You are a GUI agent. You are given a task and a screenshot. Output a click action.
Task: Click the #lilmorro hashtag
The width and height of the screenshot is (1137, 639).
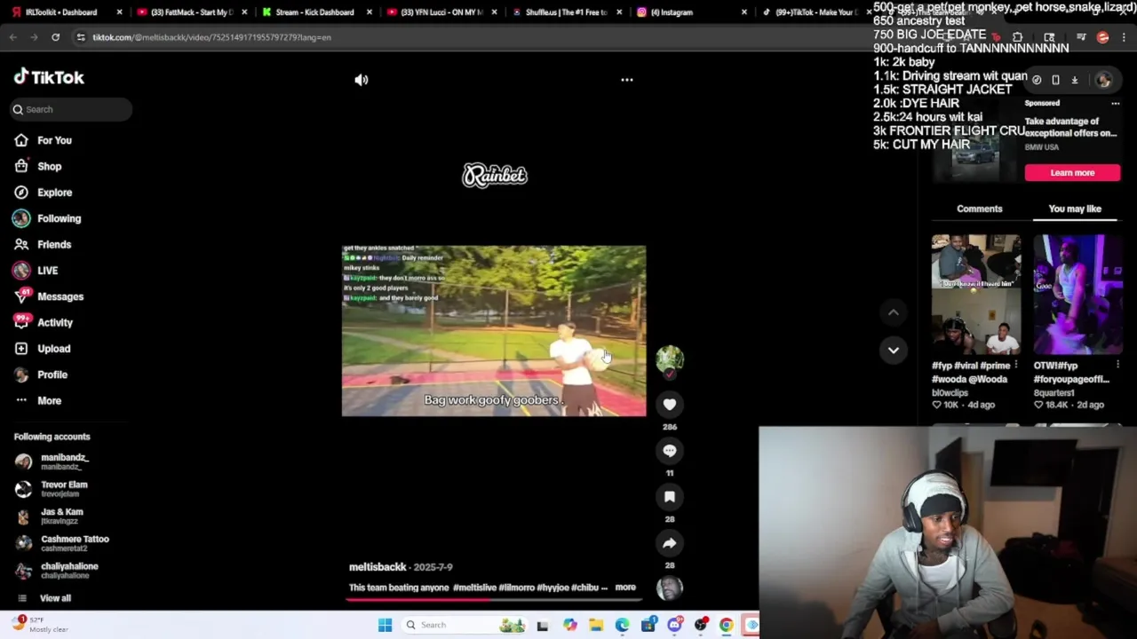516,588
